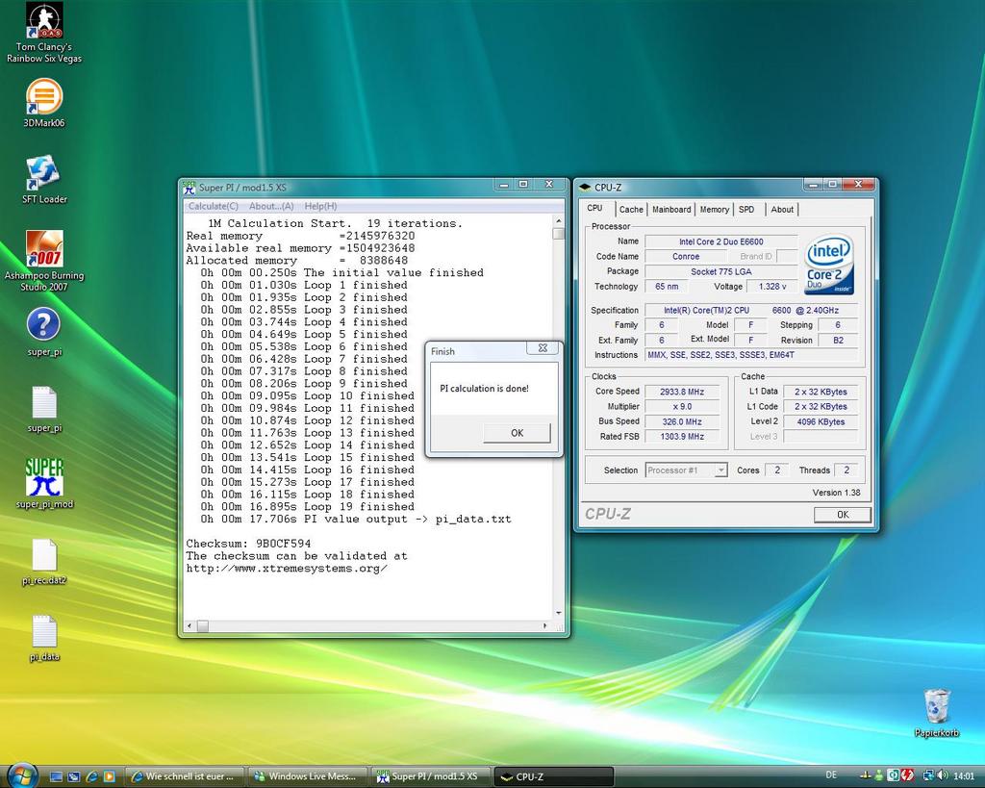Switch to the About tab in CPU-Z
The width and height of the screenshot is (985, 788).
coord(782,209)
